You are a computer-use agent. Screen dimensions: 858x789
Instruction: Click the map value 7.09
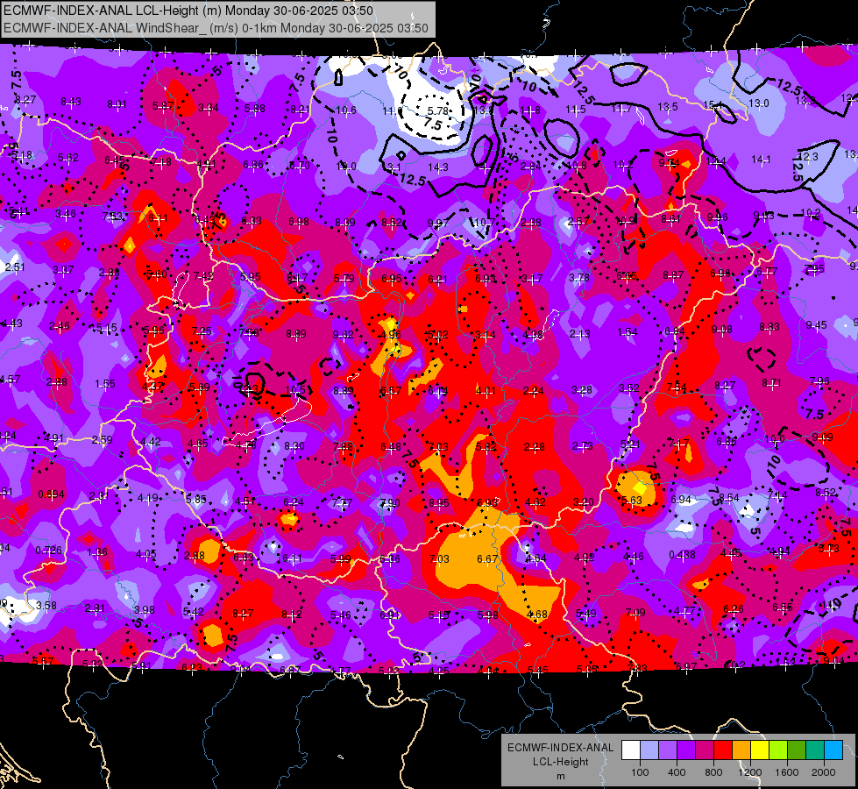point(635,612)
